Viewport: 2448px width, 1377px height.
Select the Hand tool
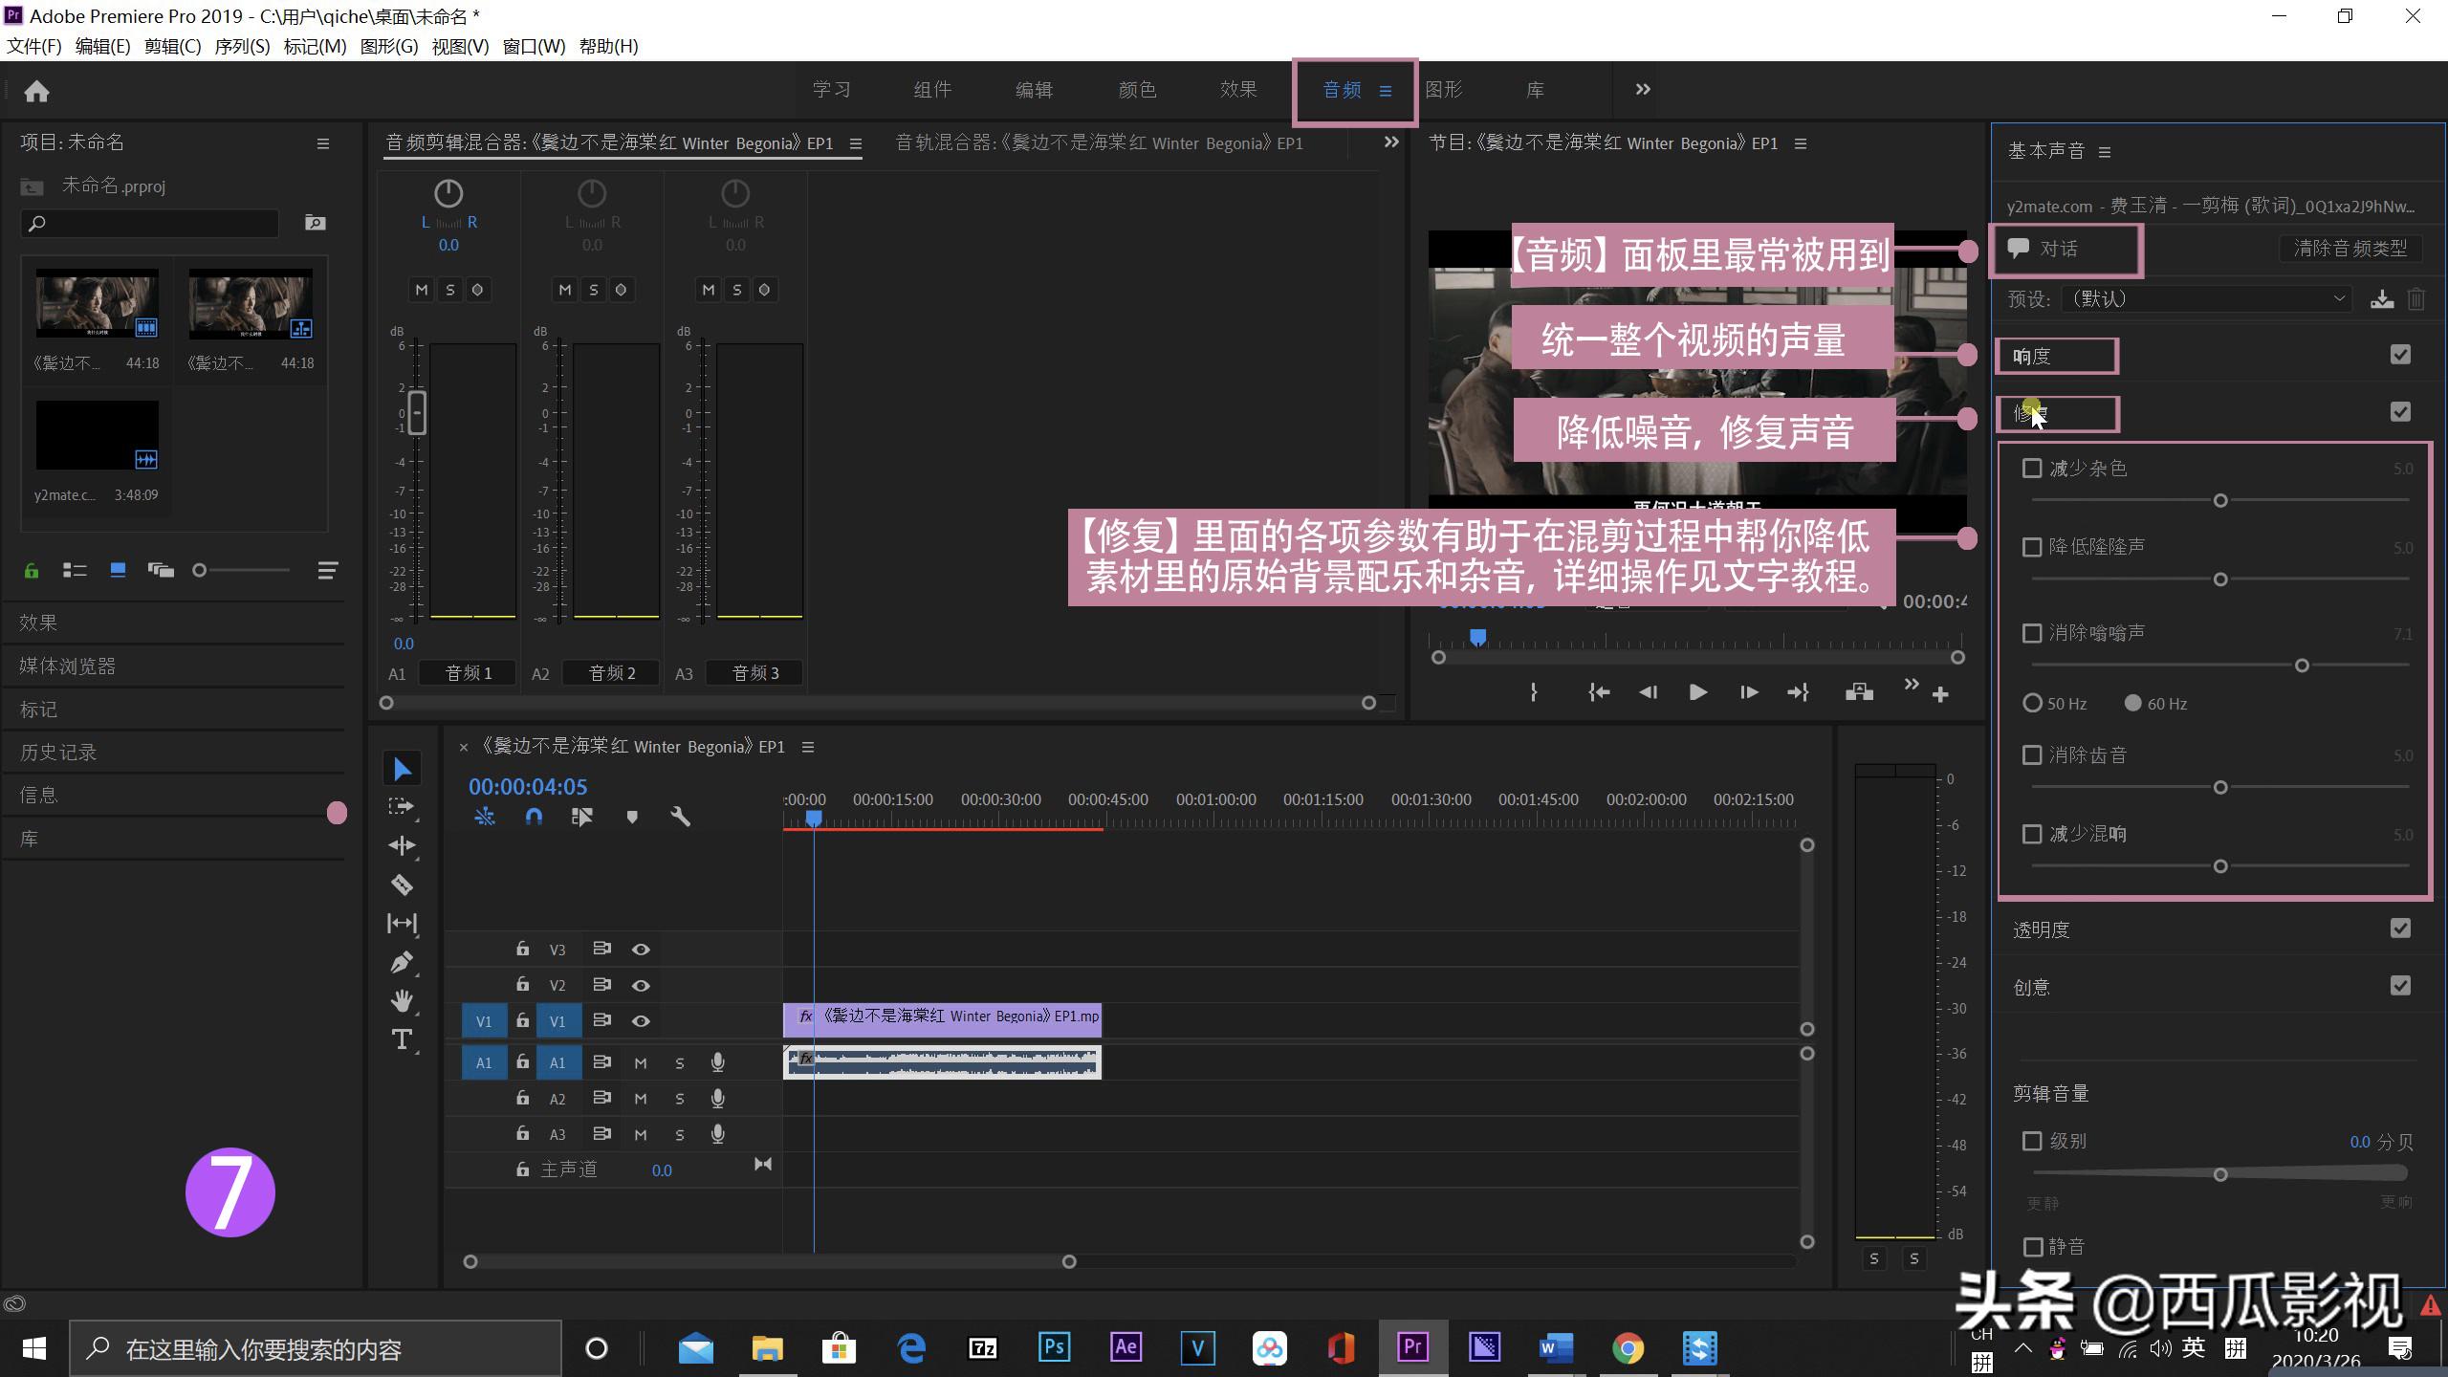point(402,1000)
